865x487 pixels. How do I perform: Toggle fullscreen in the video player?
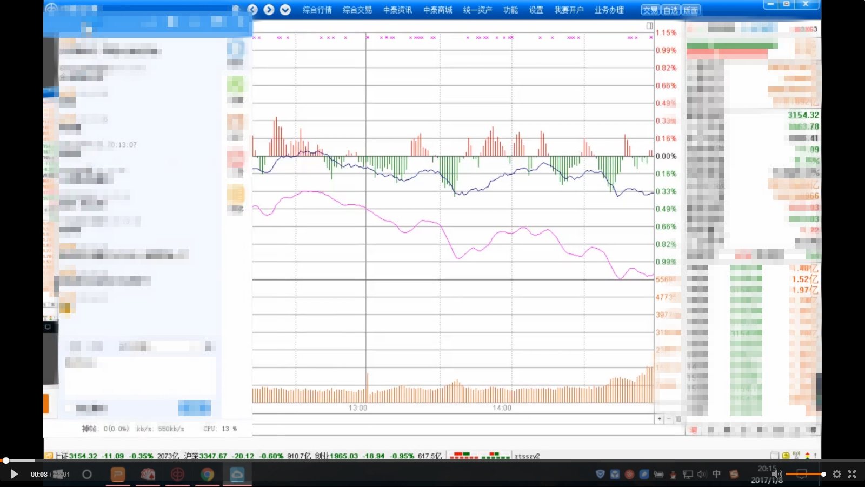click(x=853, y=474)
